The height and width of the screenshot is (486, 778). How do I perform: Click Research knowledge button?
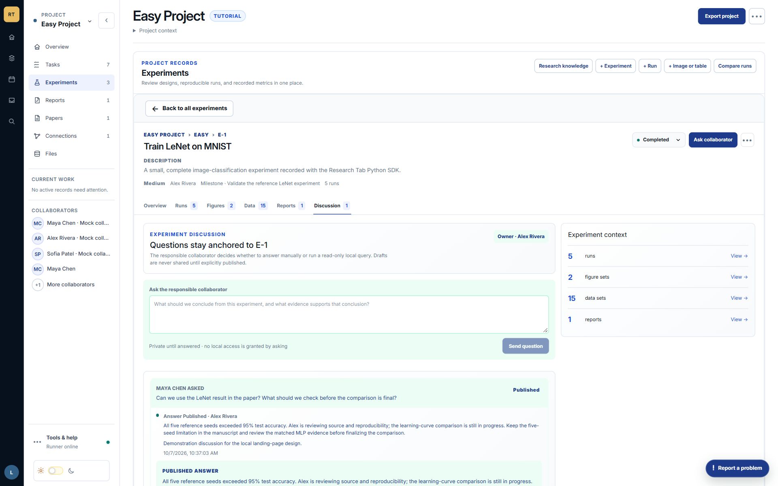563,66
